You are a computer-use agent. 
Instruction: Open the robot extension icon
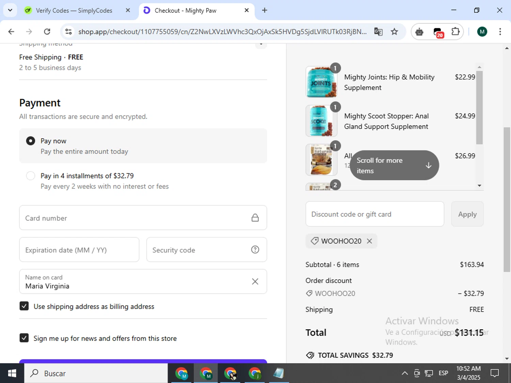tap(419, 32)
